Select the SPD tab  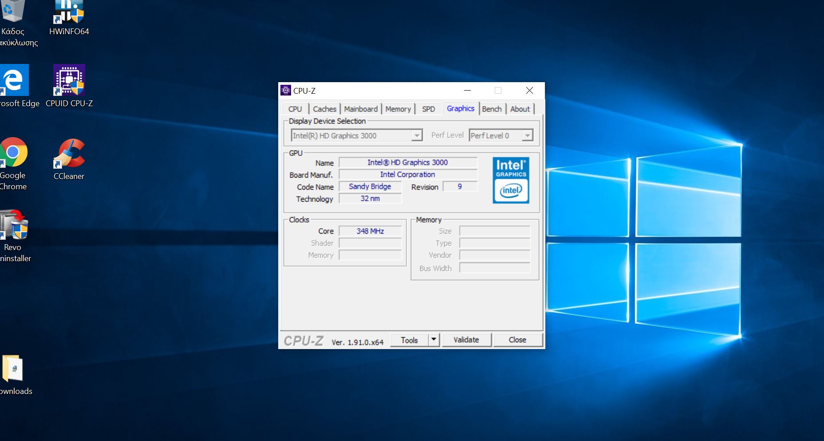coord(428,109)
